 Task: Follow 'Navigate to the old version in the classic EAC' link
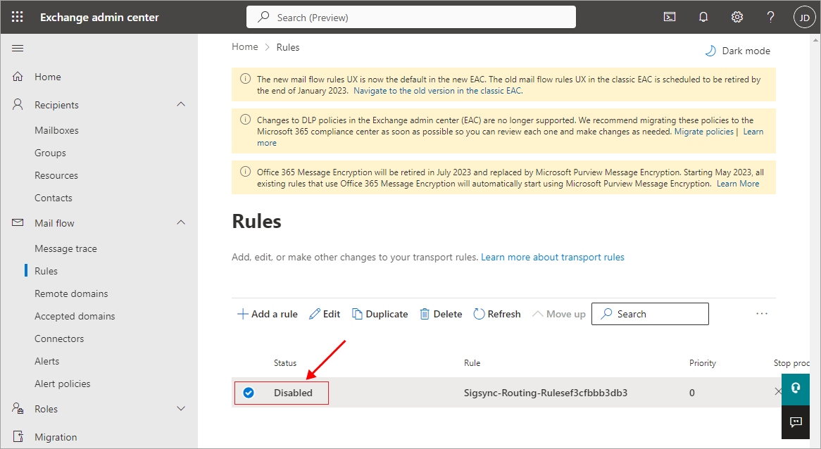(x=438, y=91)
